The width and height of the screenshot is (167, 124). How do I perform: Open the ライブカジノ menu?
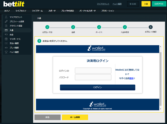click(x=21, y=11)
